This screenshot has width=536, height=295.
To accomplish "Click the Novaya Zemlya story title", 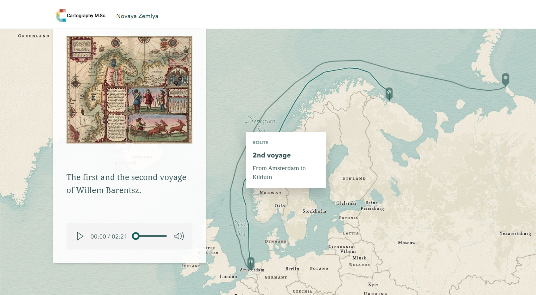I will click(137, 16).
